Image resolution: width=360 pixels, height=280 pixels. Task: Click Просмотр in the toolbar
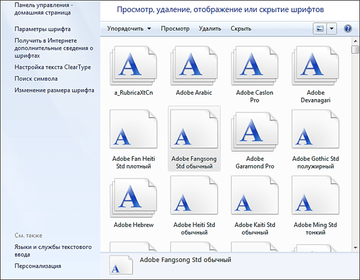(175, 28)
